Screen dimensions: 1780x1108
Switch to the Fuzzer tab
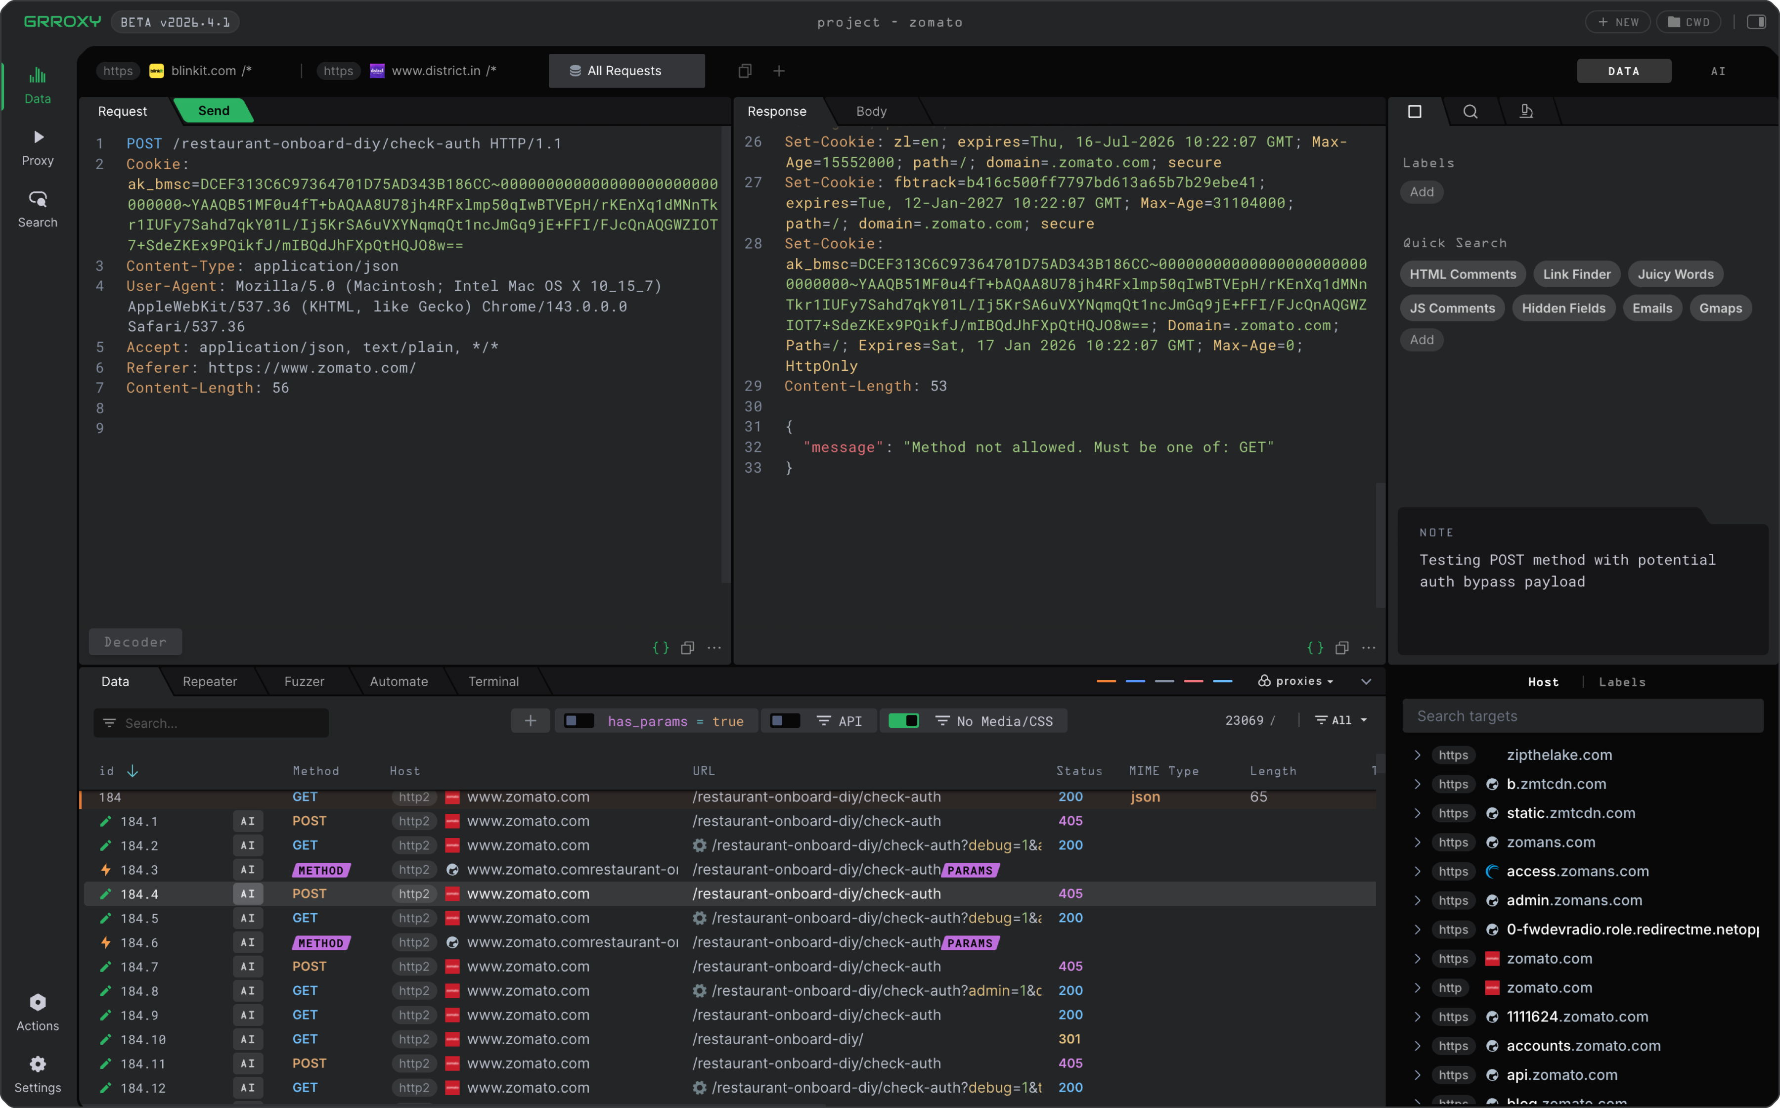[304, 681]
